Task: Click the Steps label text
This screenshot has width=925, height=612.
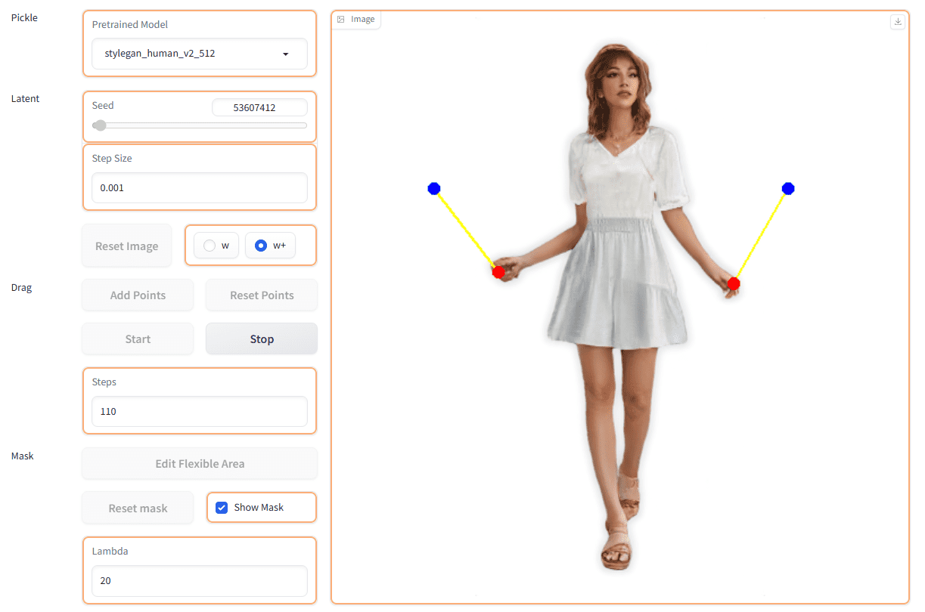Action: point(104,382)
